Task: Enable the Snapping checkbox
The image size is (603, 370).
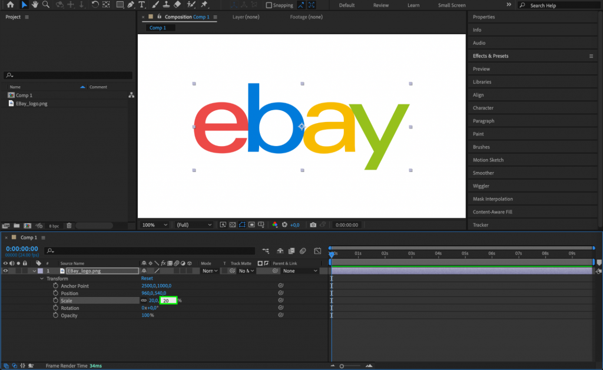Action: 269,5
